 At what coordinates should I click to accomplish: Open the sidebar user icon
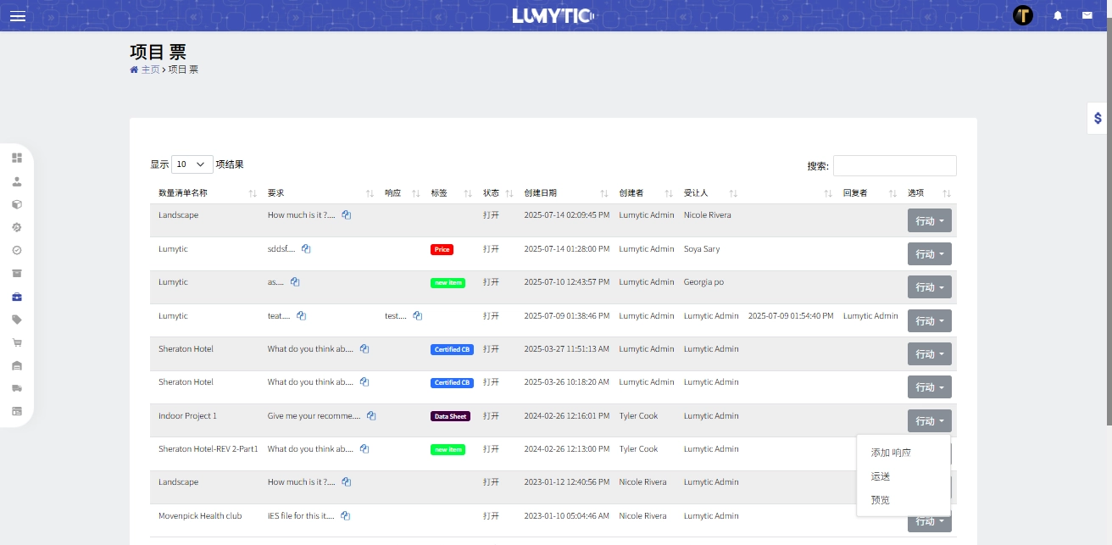(17, 181)
